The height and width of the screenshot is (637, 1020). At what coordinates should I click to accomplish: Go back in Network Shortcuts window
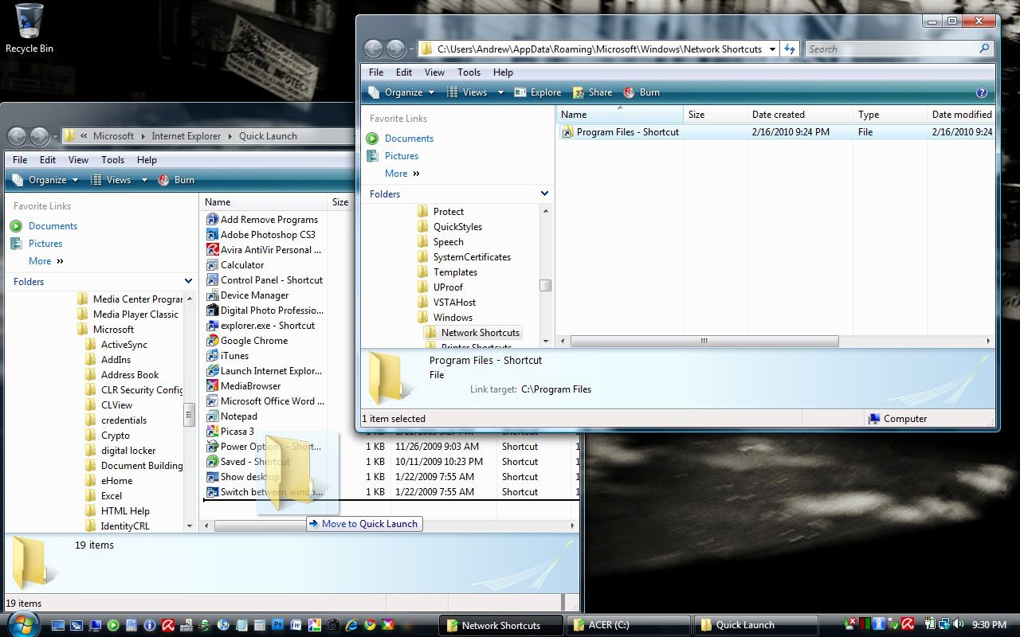coord(373,49)
